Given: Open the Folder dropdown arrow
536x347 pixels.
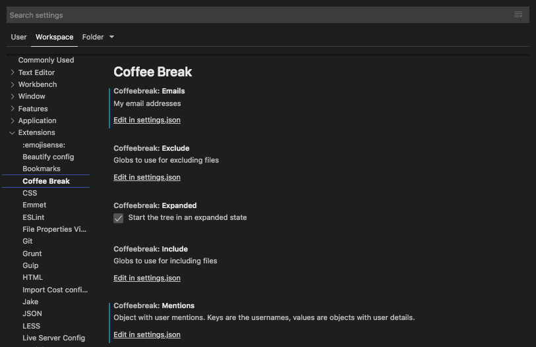Looking at the screenshot, I should (111, 37).
